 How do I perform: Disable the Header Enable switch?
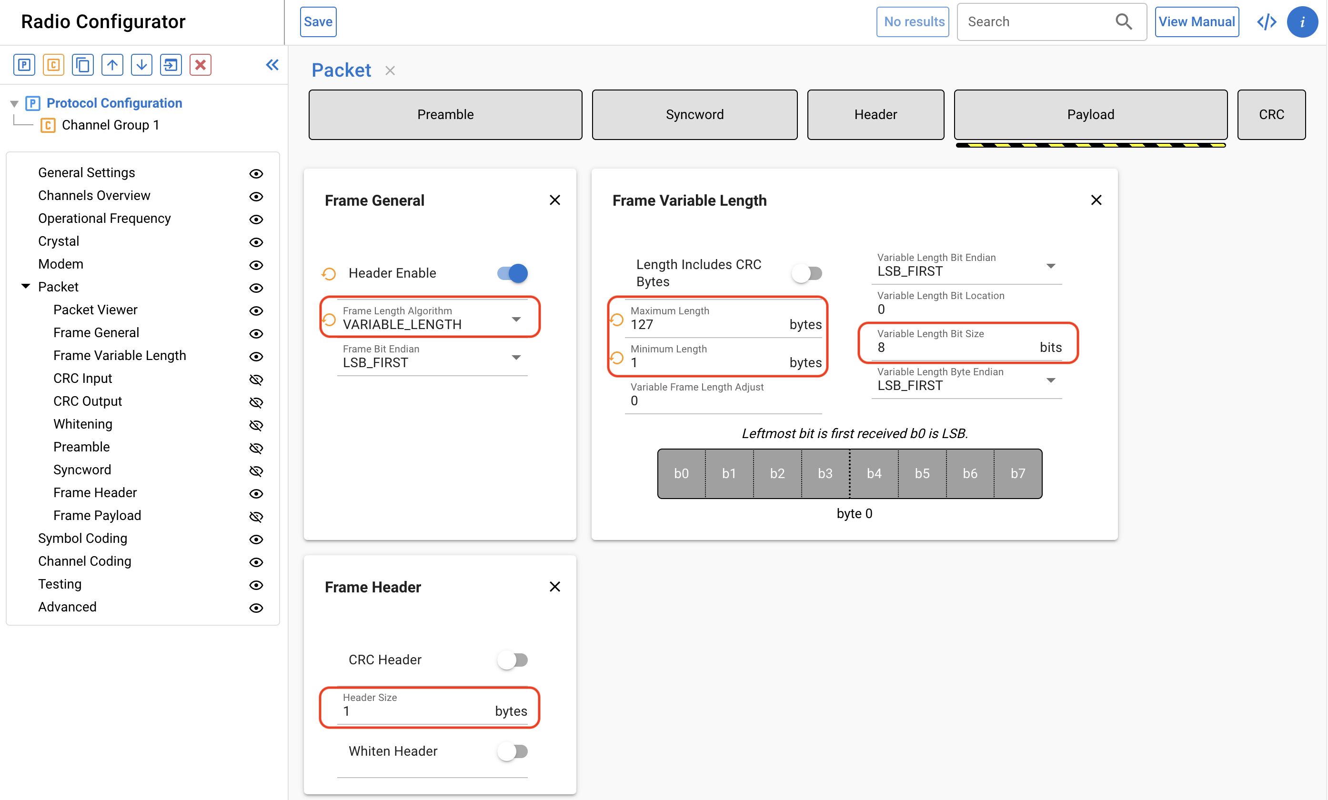[x=513, y=273]
